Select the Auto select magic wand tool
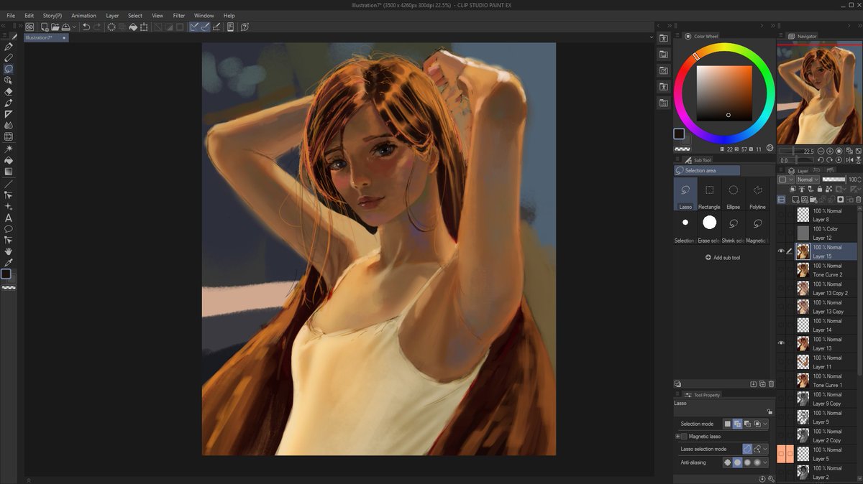 click(x=9, y=149)
